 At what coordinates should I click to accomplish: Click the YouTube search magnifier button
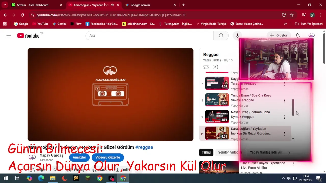[221, 35]
